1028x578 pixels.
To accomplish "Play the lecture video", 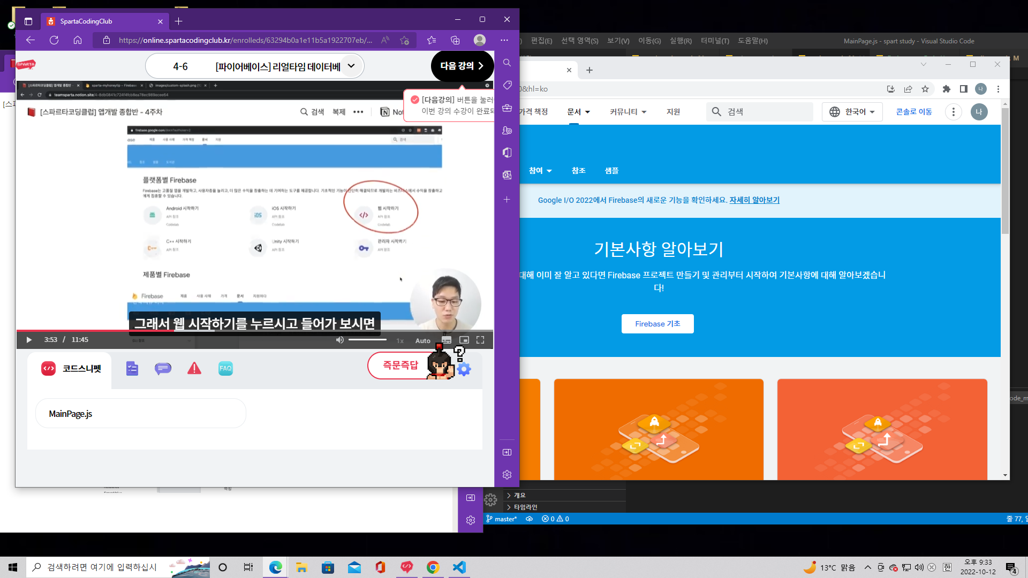I will 29,340.
